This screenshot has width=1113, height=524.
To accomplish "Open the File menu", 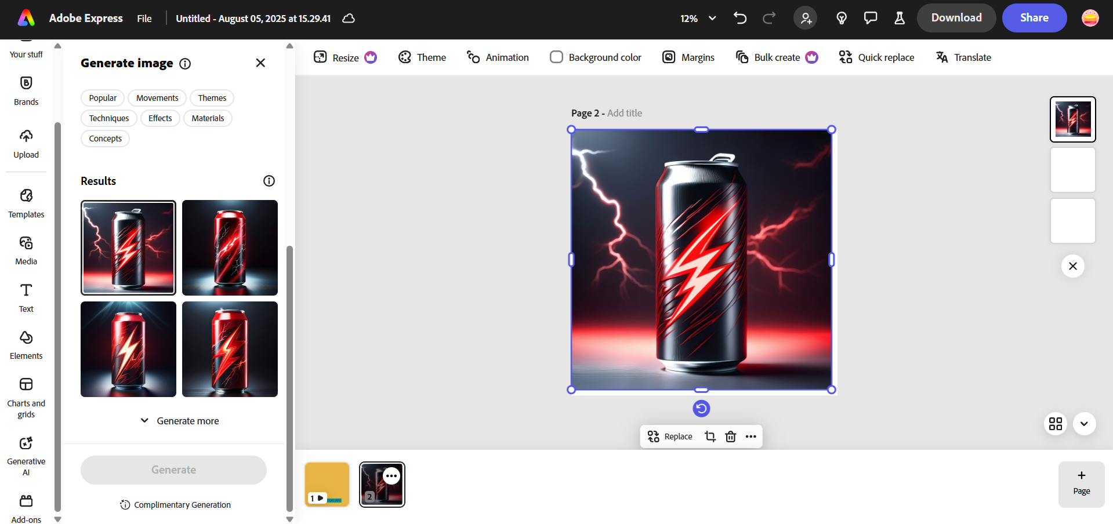I will point(144,18).
